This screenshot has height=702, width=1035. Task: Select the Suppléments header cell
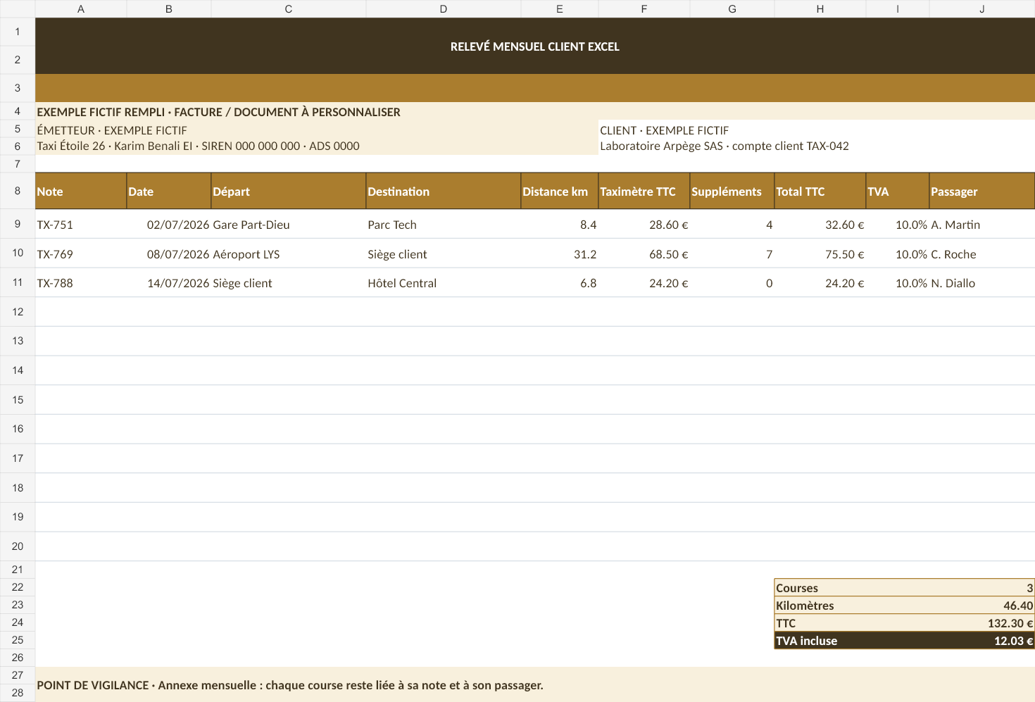tap(732, 191)
